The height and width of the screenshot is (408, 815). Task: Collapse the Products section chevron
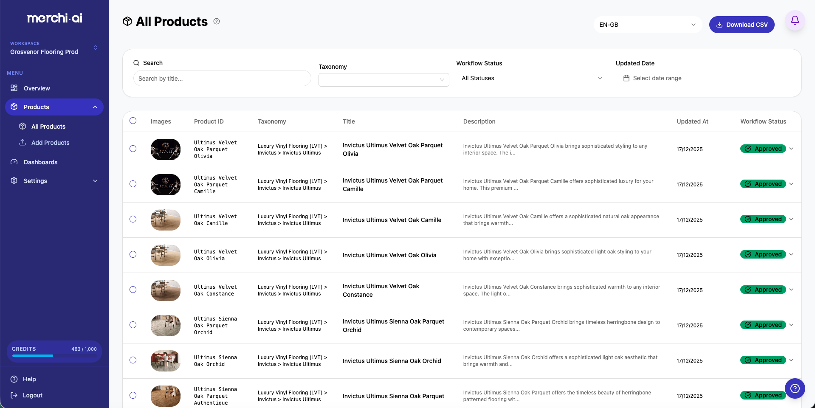pos(95,107)
